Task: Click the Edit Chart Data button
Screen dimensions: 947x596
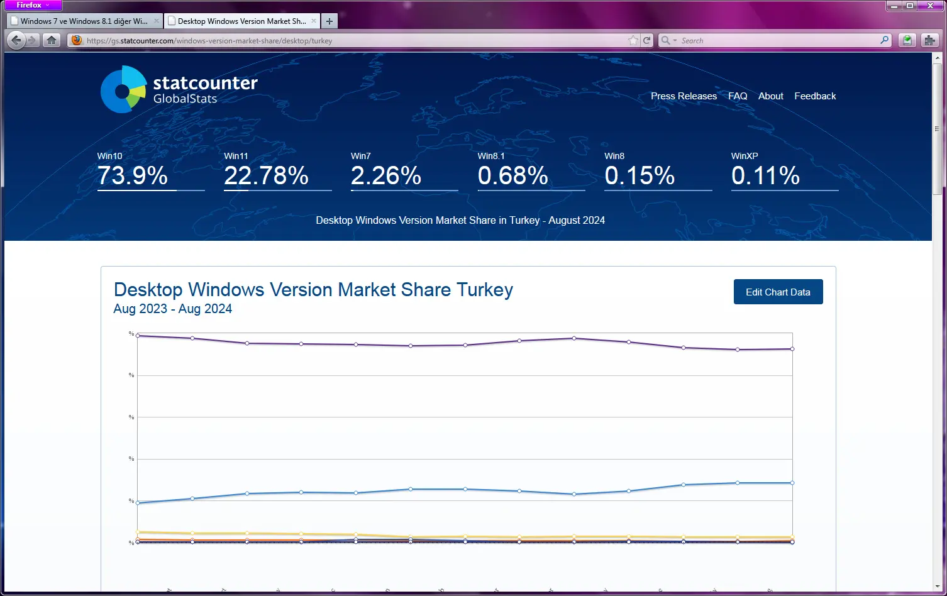Action: (778, 292)
